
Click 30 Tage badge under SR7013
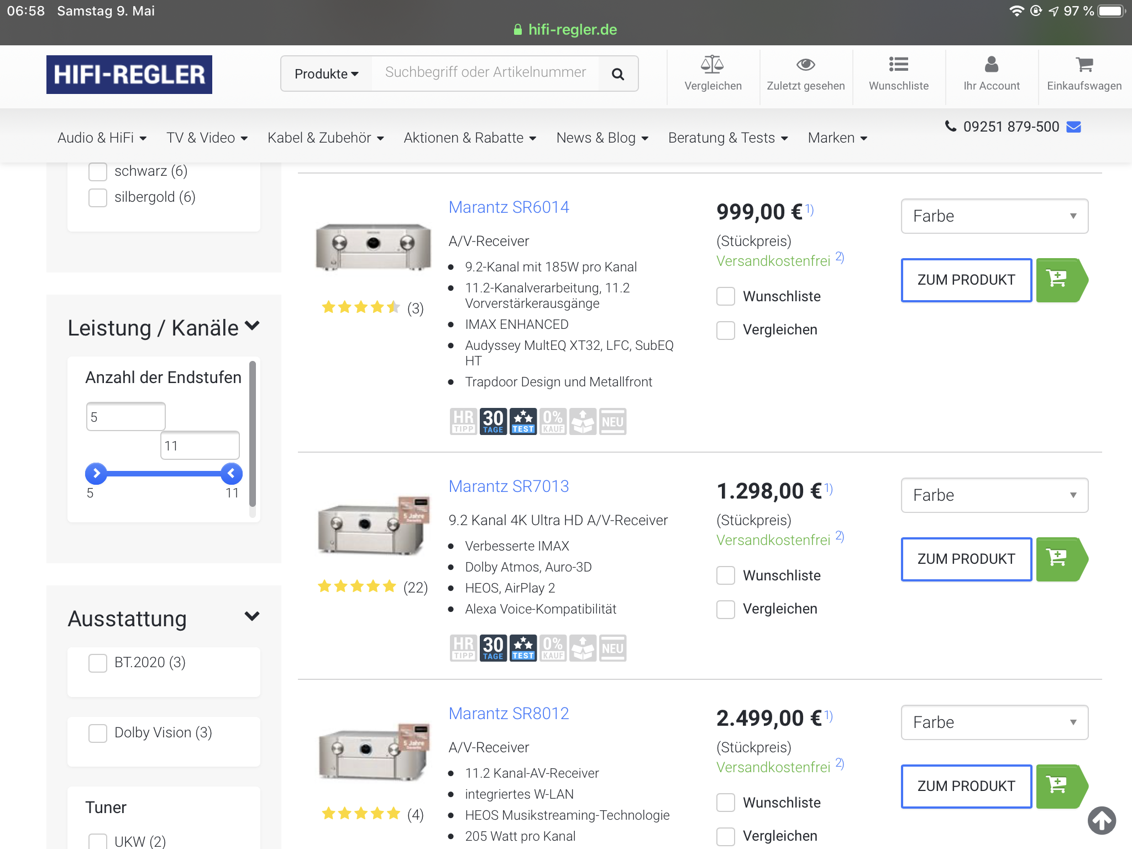coord(493,648)
